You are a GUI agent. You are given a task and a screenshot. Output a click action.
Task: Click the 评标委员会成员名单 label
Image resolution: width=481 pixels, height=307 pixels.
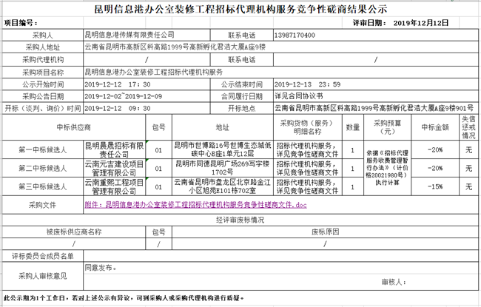43,256
